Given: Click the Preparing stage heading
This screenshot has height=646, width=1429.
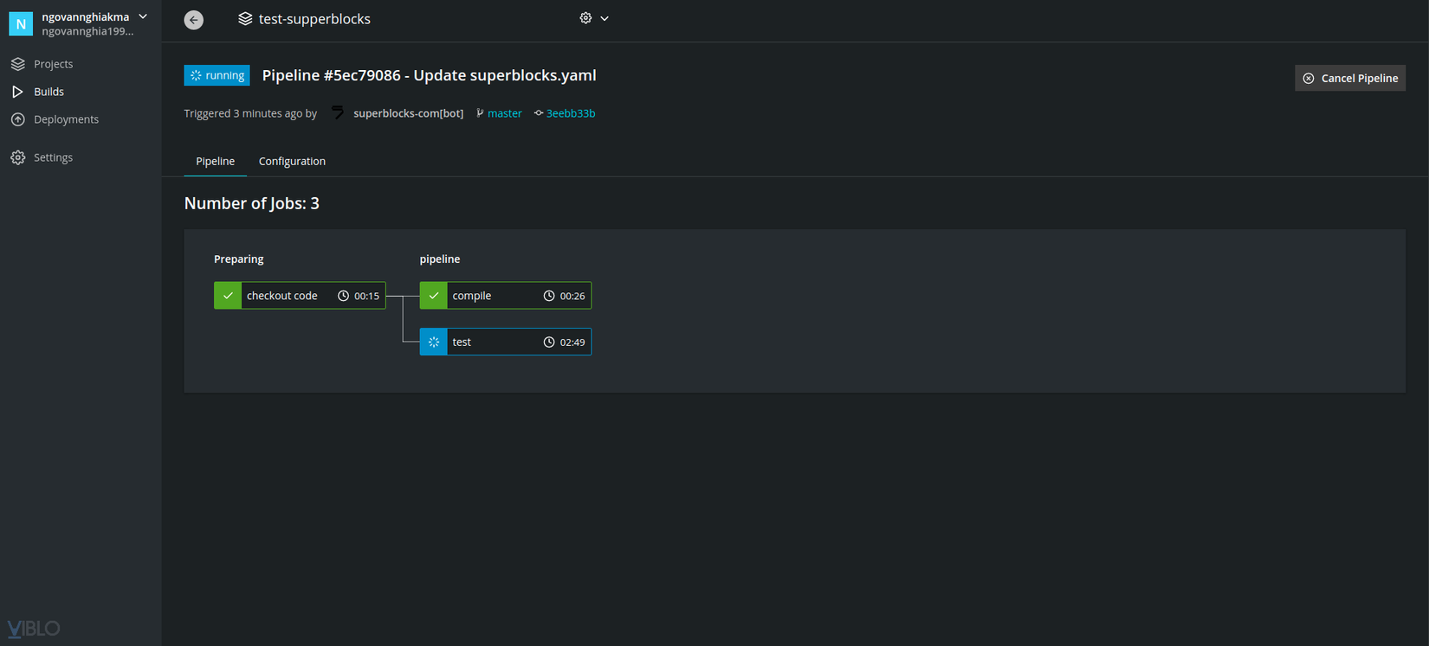Looking at the screenshot, I should click(238, 259).
